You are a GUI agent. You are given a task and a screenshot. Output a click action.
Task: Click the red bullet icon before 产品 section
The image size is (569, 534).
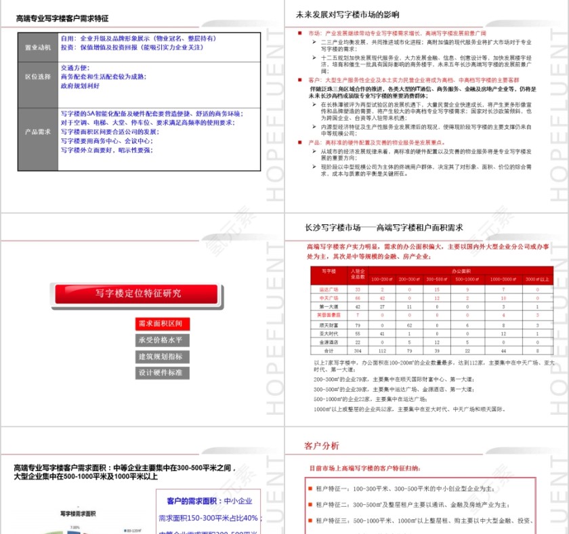point(299,142)
